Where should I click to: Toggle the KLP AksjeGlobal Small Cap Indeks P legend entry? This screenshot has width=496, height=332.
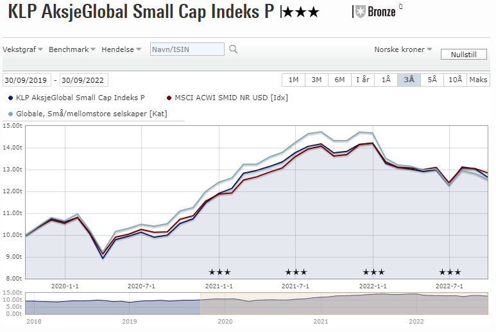pyautogui.click(x=76, y=98)
